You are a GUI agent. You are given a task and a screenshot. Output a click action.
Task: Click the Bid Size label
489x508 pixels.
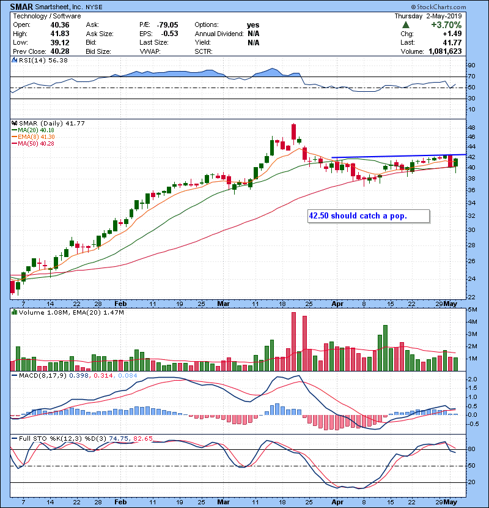(98, 51)
